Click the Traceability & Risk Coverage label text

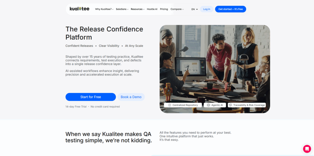point(249,105)
